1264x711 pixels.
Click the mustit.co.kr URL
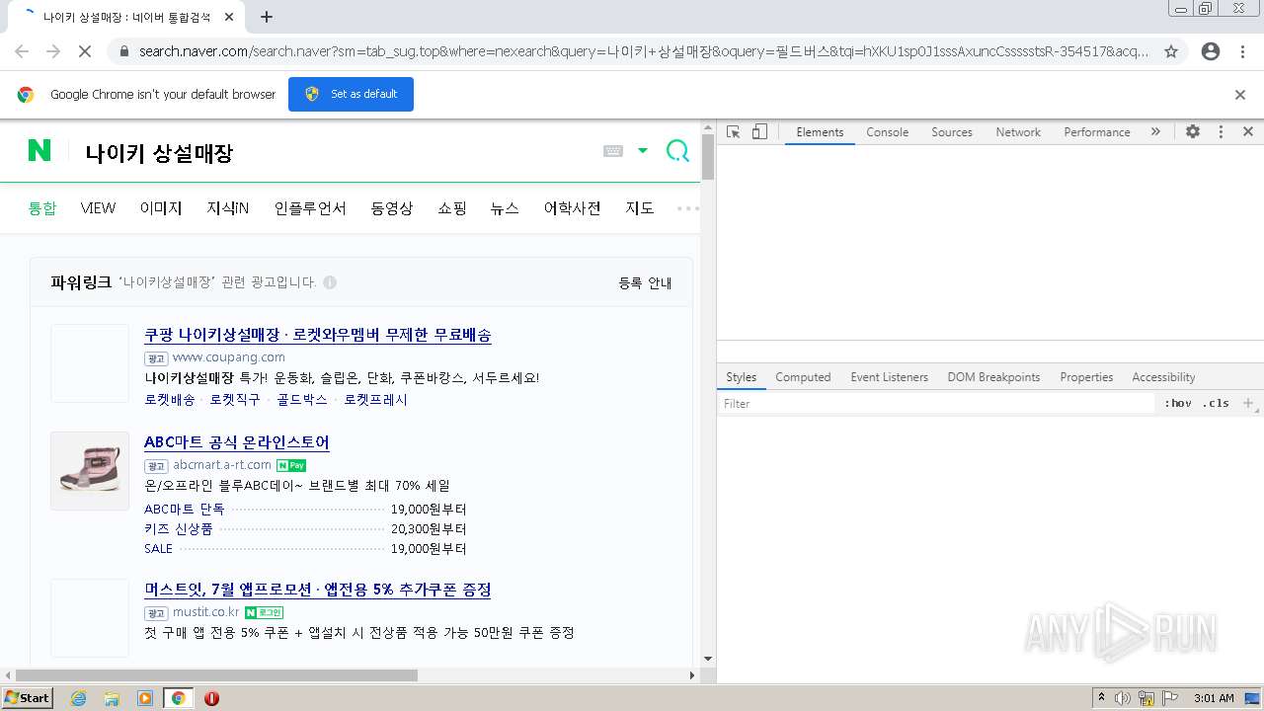206,612
